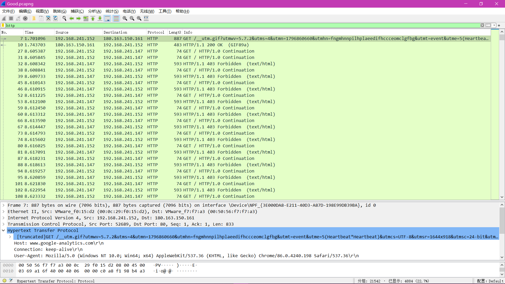Reload the capture file icon

click(x=55, y=18)
